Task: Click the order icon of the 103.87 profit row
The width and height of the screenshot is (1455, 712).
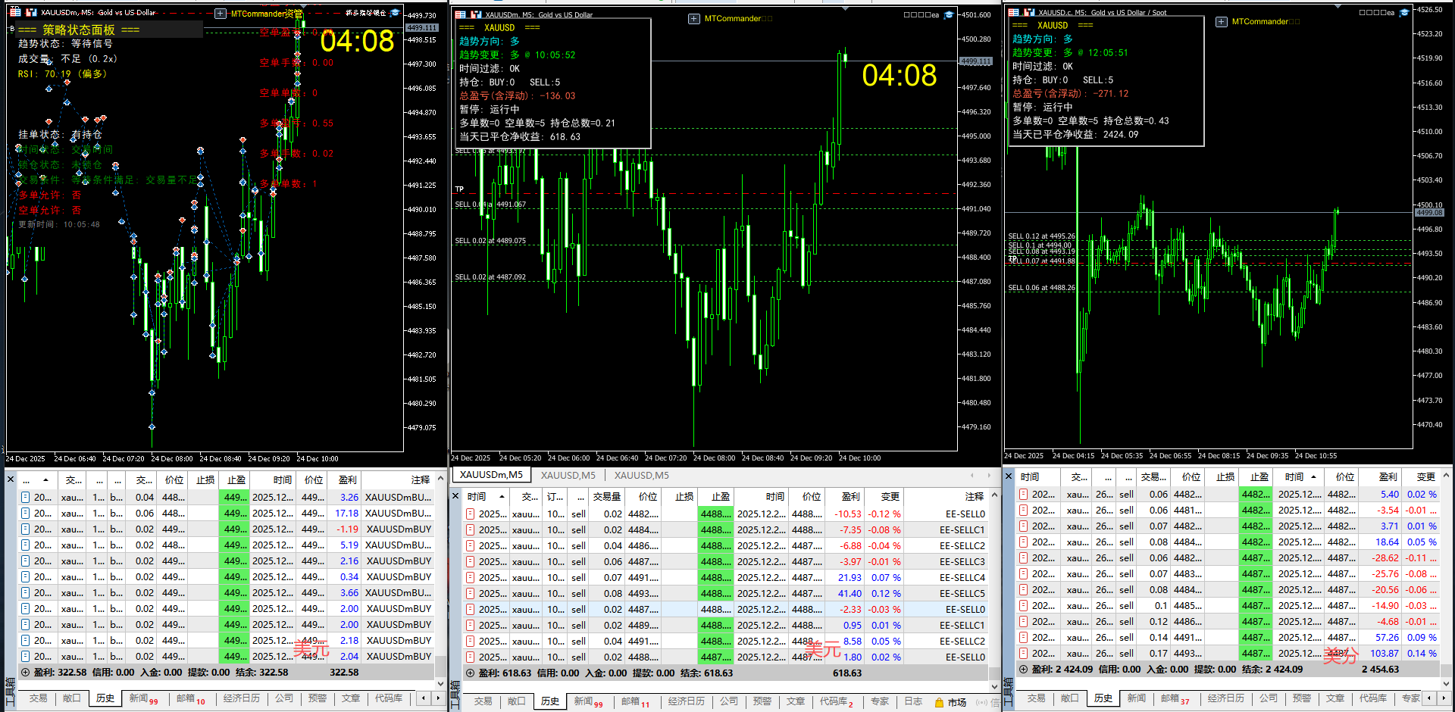Action: click(1023, 653)
